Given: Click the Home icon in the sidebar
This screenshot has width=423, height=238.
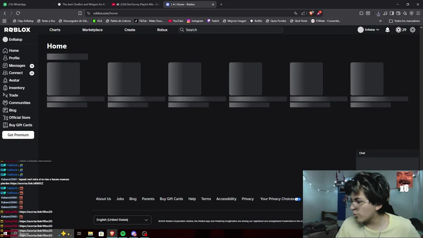Looking at the screenshot, I should (5, 51).
